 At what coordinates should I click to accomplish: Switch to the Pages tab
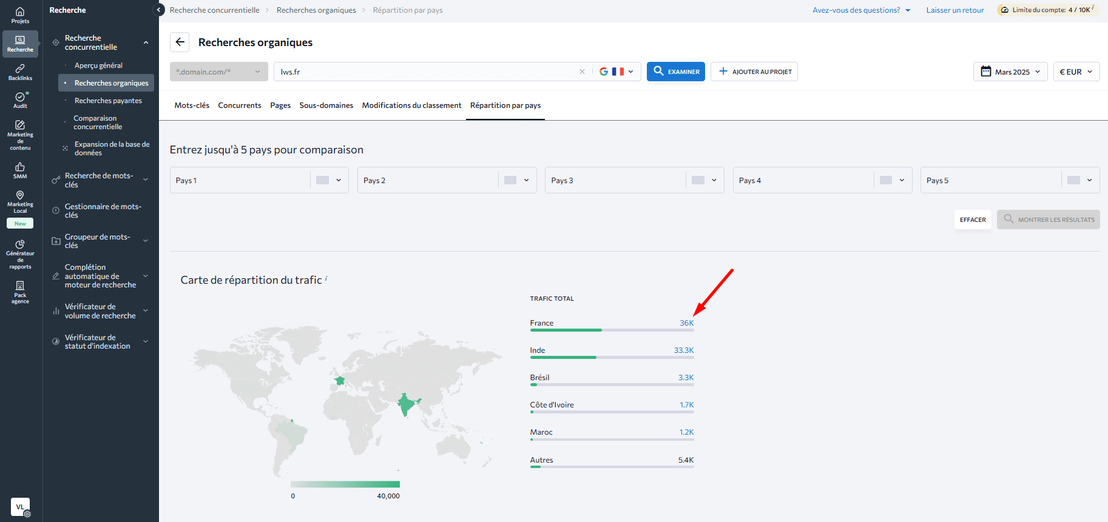pos(280,105)
